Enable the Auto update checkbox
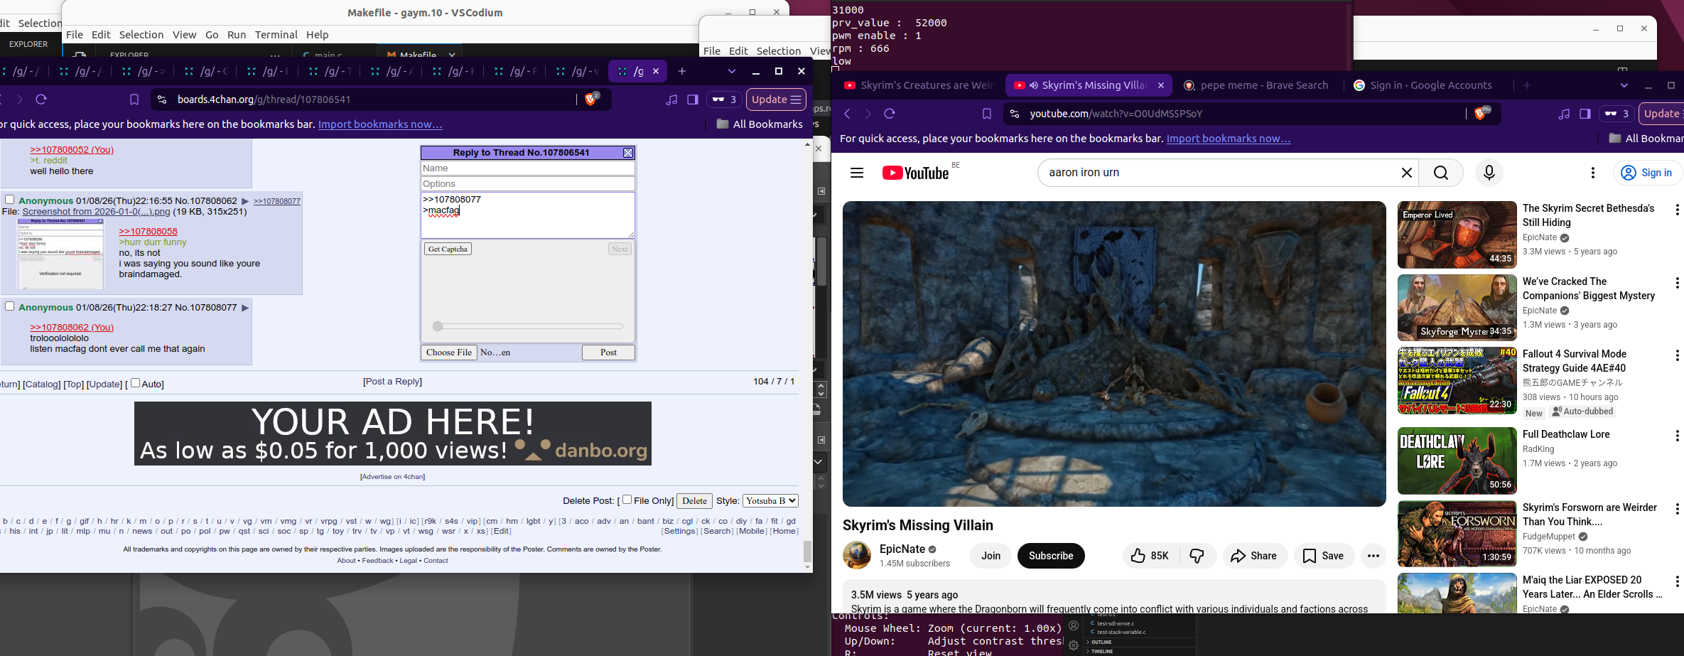This screenshot has height=656, width=1684. [x=135, y=383]
